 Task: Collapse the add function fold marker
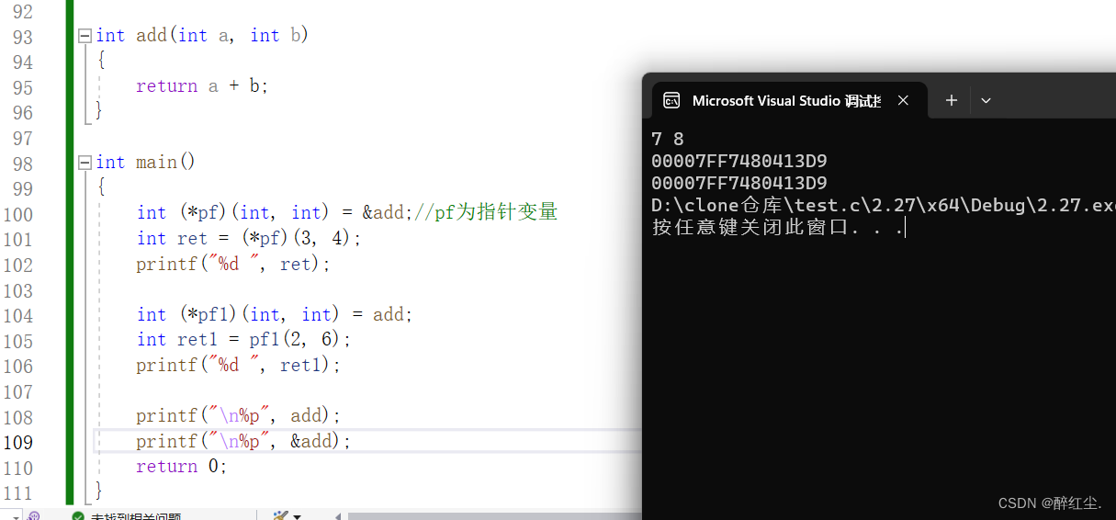coord(85,36)
